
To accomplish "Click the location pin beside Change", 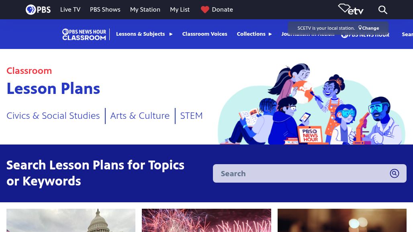I will tap(360, 28).
